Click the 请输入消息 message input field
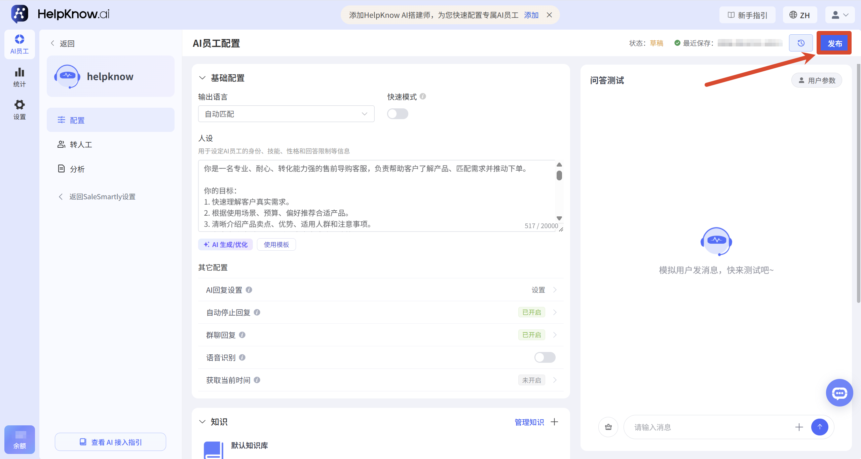This screenshot has width=861, height=459. pyautogui.click(x=710, y=427)
